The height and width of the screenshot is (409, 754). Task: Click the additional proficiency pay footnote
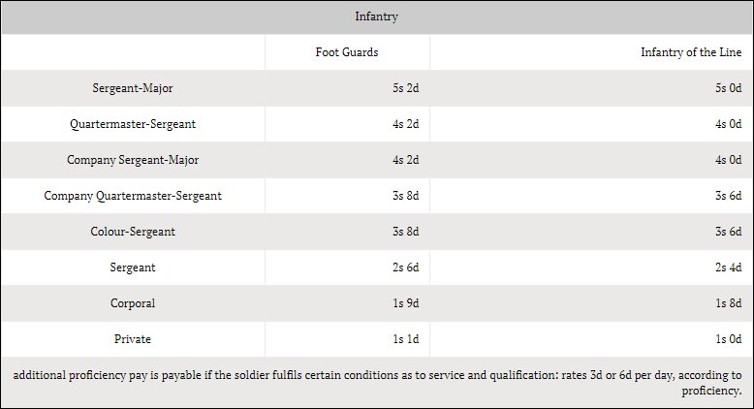coord(377,383)
